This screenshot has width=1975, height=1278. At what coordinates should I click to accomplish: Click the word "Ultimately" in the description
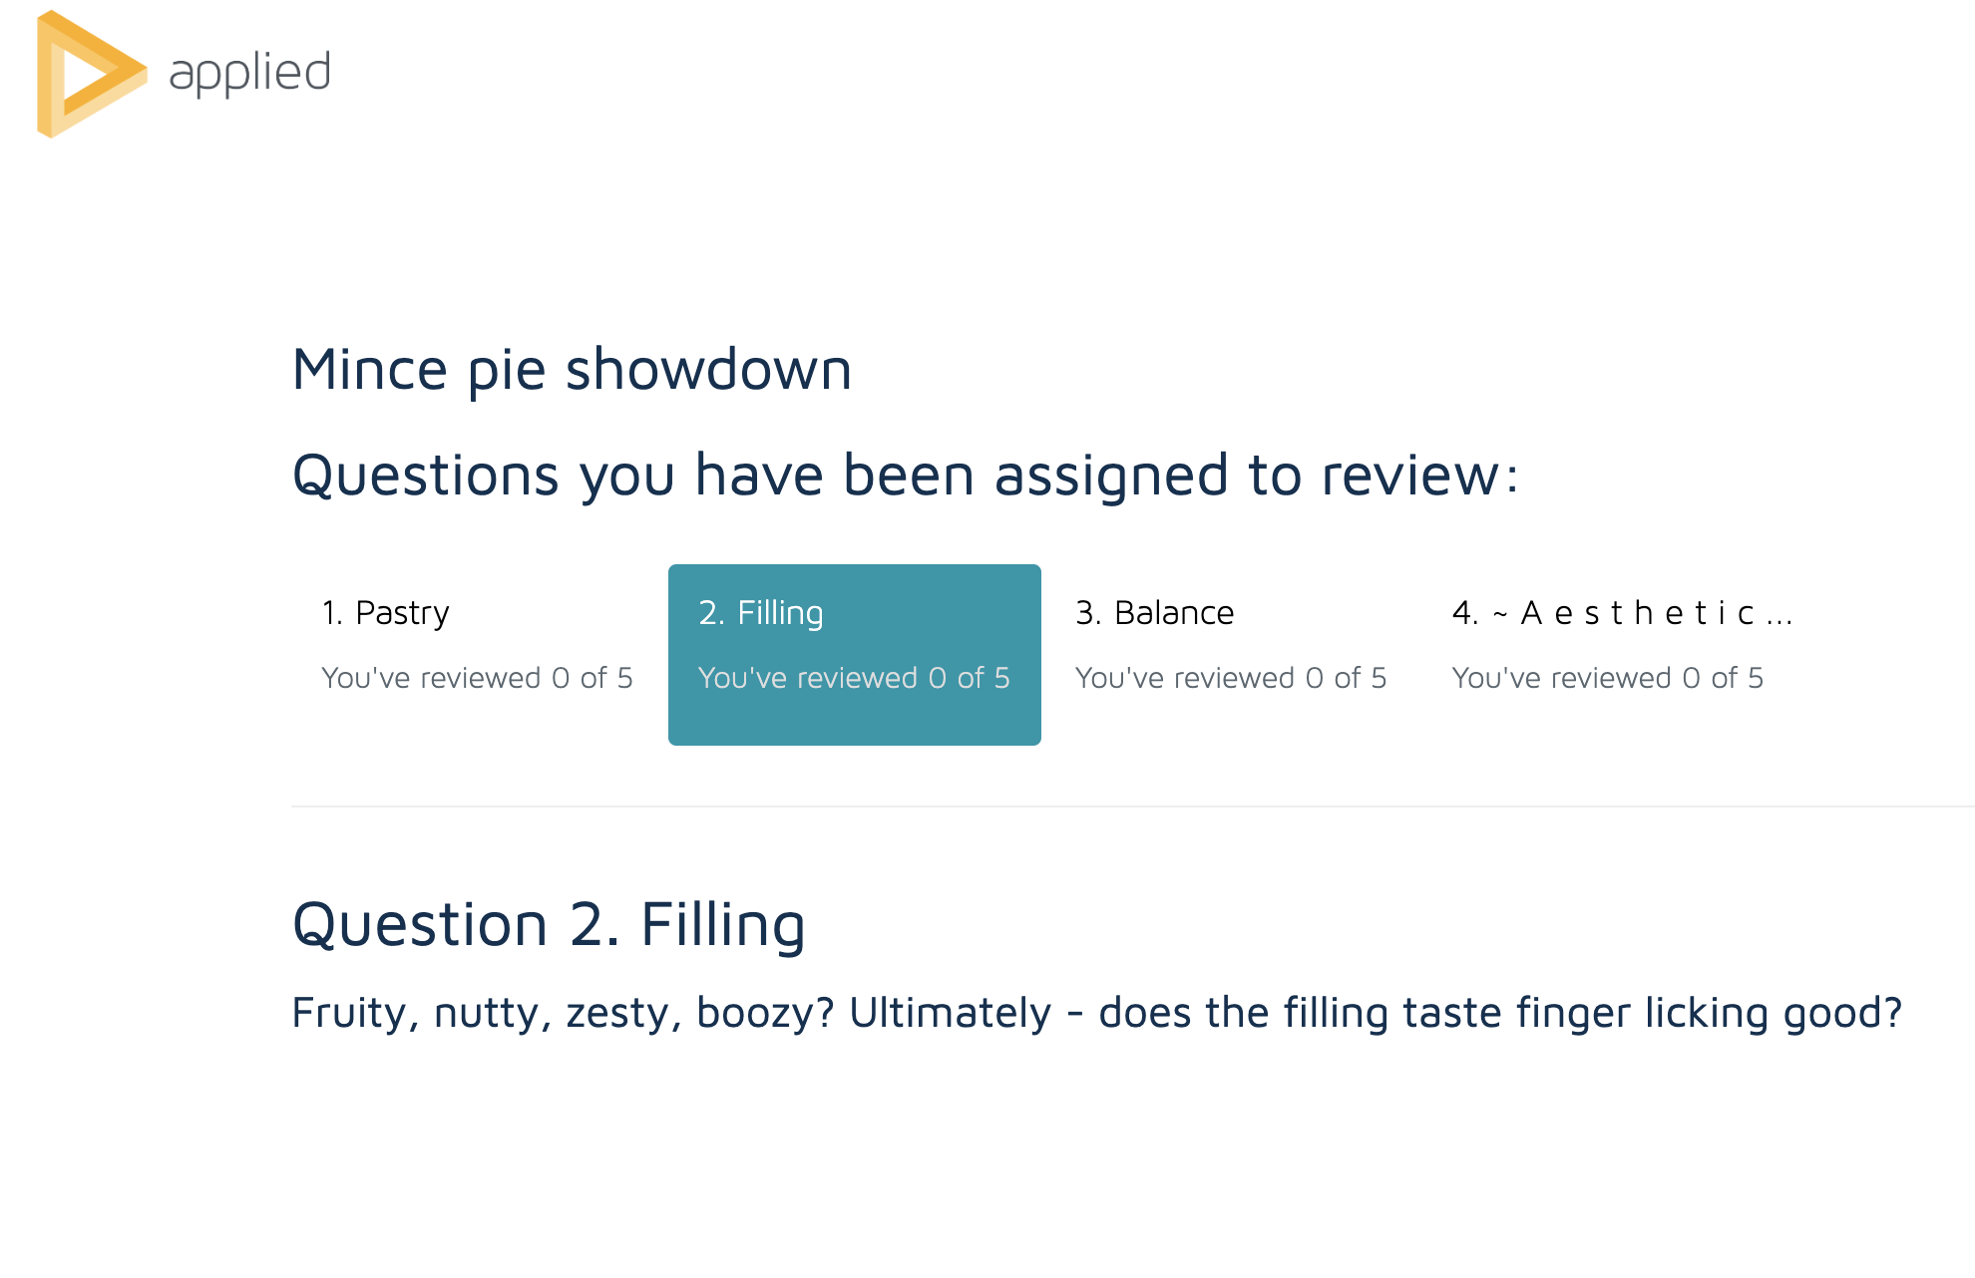(950, 1013)
